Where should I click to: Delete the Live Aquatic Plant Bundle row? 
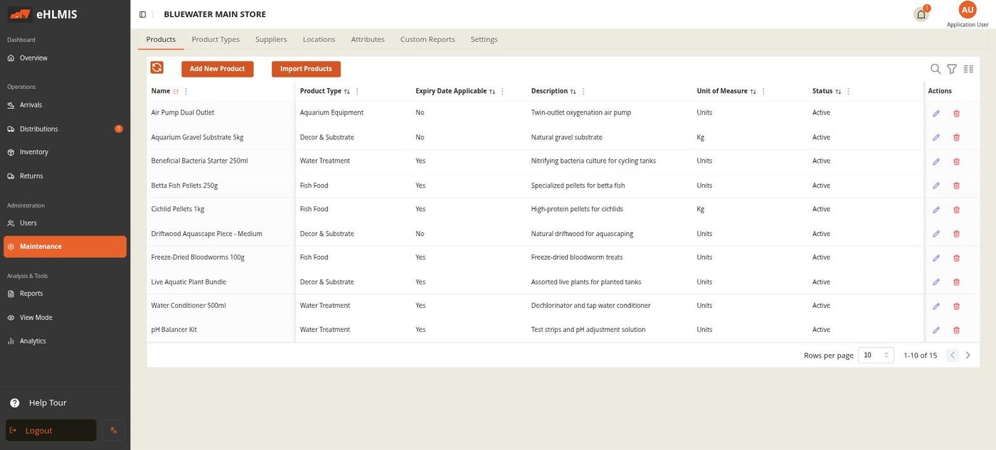coord(956,282)
